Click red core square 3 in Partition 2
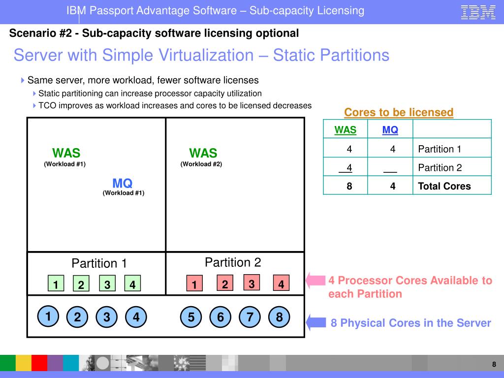Viewport: 504px width, 378px height. (252, 282)
